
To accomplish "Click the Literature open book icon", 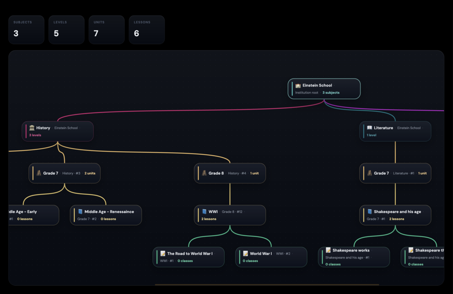I will pos(369,128).
